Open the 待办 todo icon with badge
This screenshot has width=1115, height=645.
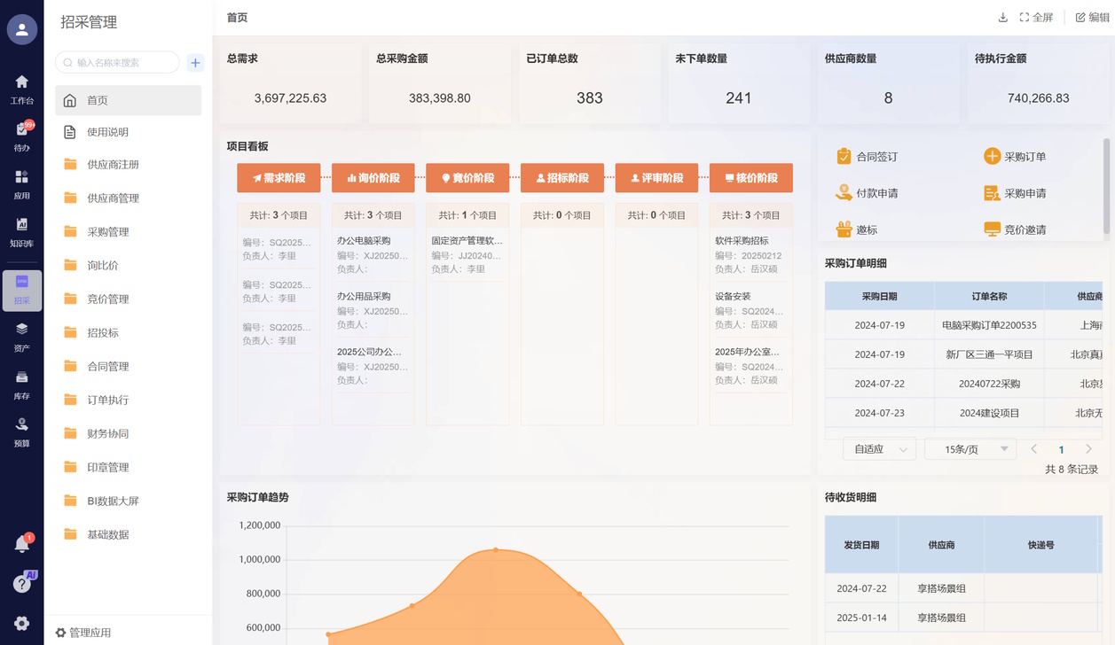pos(21,136)
